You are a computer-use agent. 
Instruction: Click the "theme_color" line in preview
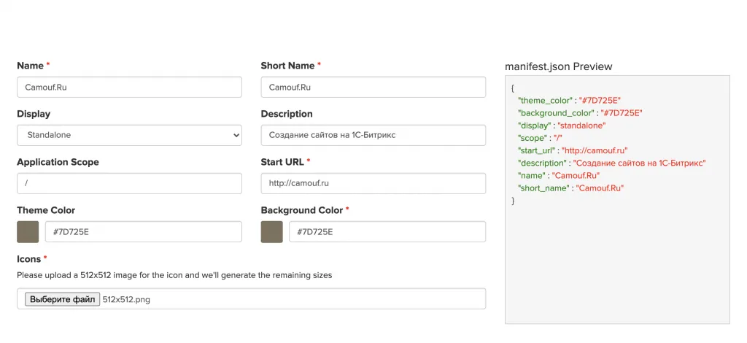pyautogui.click(x=569, y=101)
